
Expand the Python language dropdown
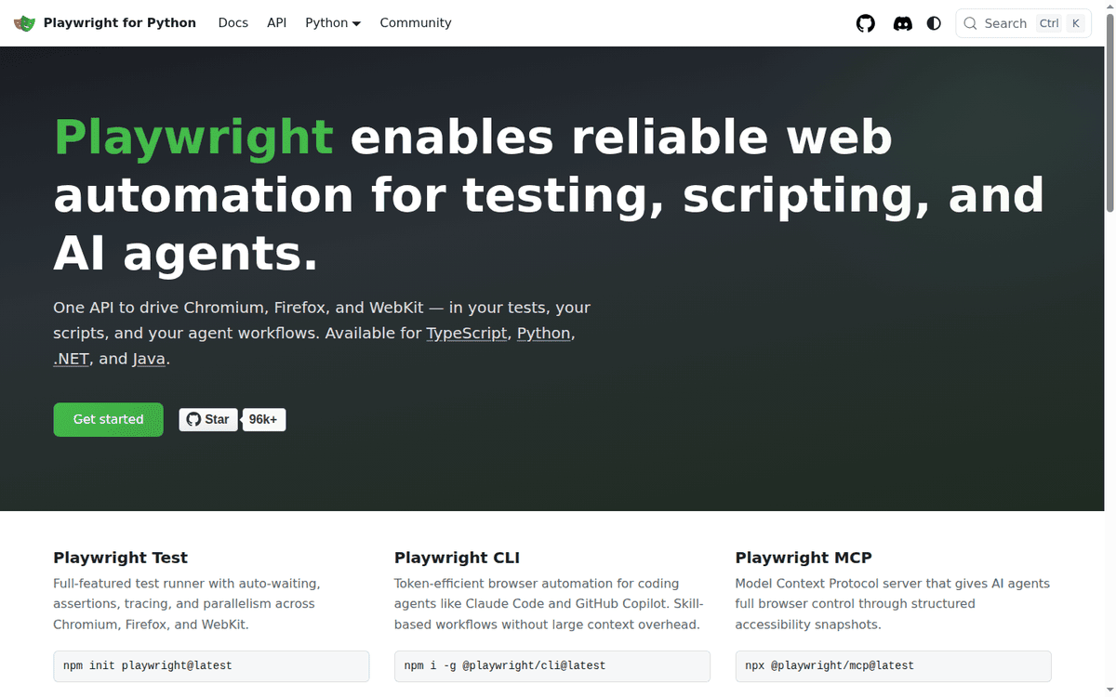pos(333,22)
